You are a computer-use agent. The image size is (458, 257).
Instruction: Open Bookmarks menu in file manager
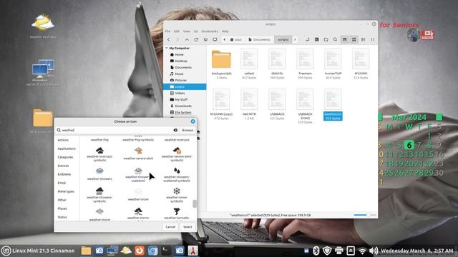pyautogui.click(x=210, y=31)
